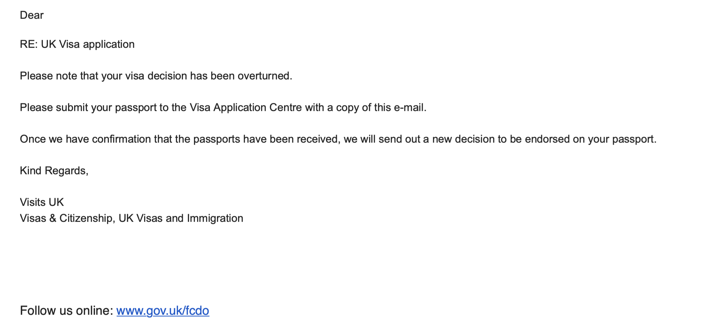Click the sentence about visa decision overturned
The image size is (701, 334).
pos(156,76)
